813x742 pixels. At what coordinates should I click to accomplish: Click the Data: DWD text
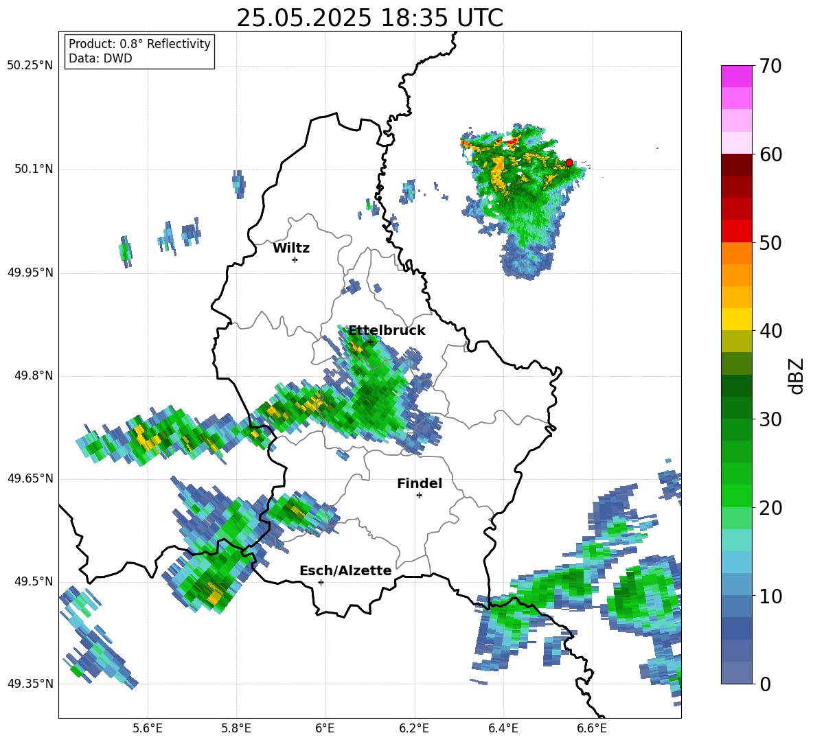click(x=100, y=58)
